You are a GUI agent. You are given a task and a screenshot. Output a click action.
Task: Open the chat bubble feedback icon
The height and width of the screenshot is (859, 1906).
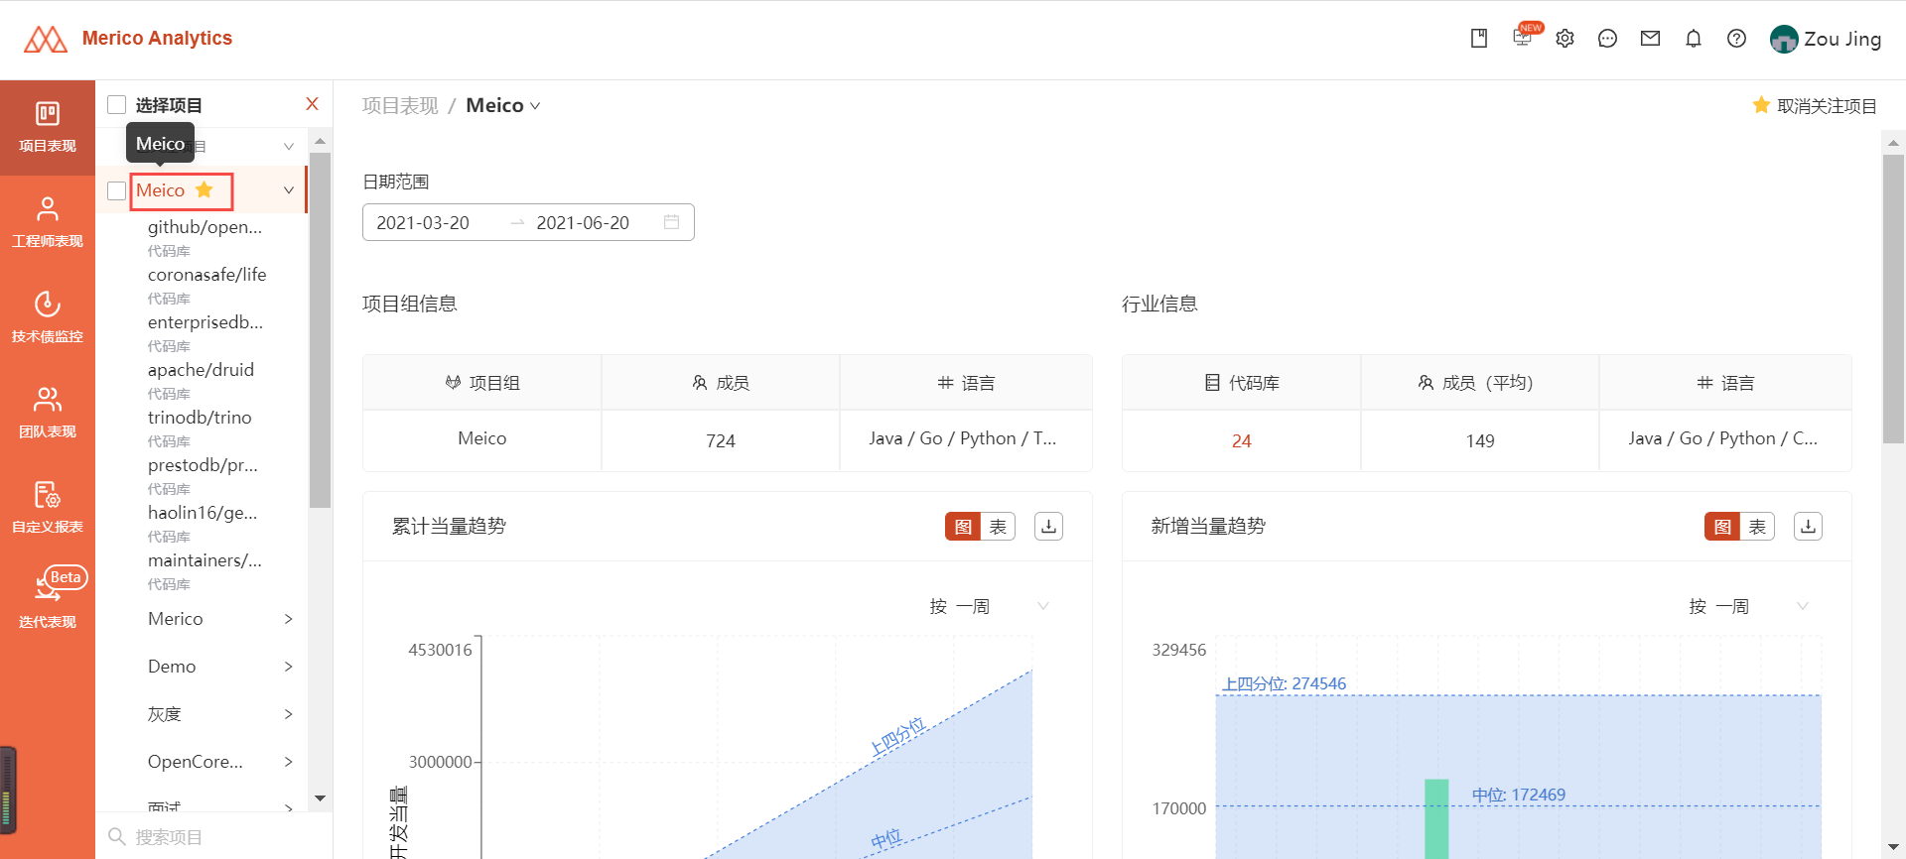click(x=1608, y=39)
